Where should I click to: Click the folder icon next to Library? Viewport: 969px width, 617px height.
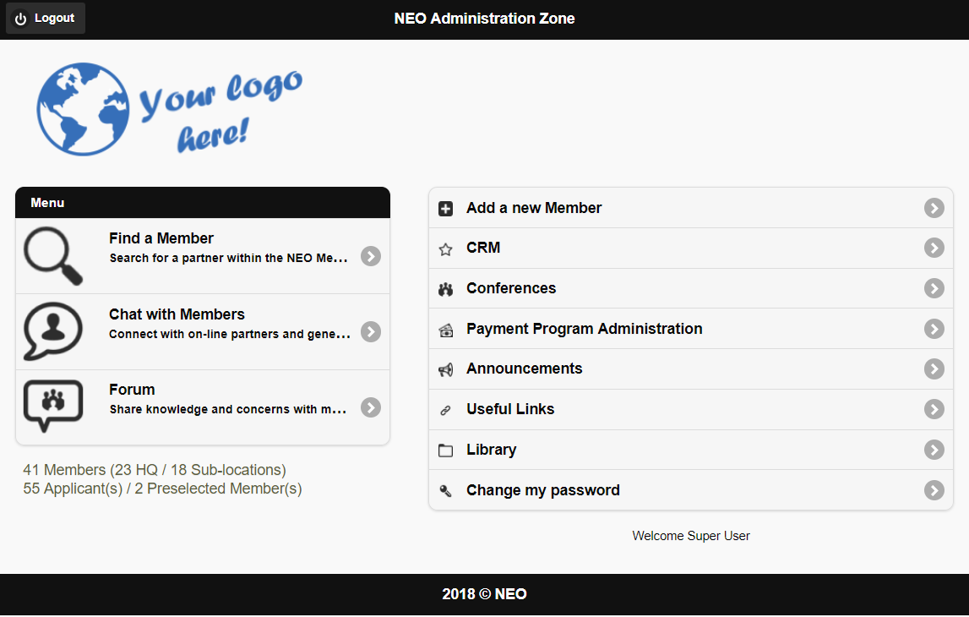[445, 450]
